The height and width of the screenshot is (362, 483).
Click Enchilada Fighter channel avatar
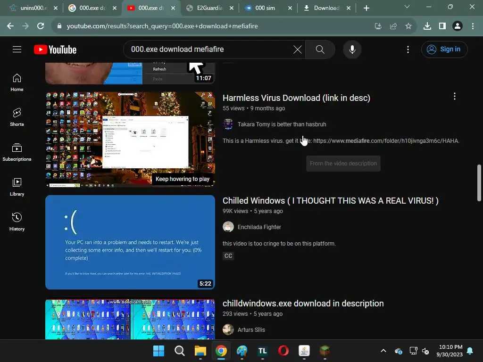(x=228, y=227)
